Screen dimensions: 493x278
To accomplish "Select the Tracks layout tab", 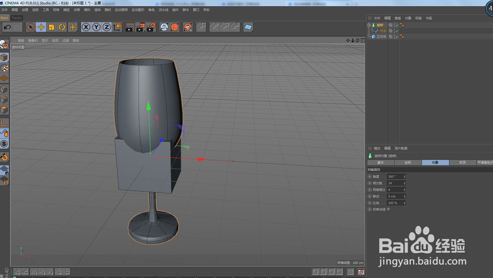I will coord(16,18).
